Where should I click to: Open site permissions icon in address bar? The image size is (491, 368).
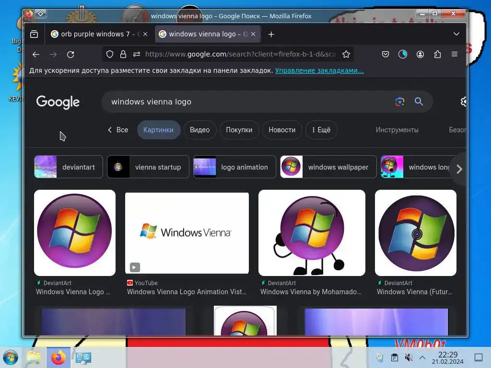[x=137, y=55]
